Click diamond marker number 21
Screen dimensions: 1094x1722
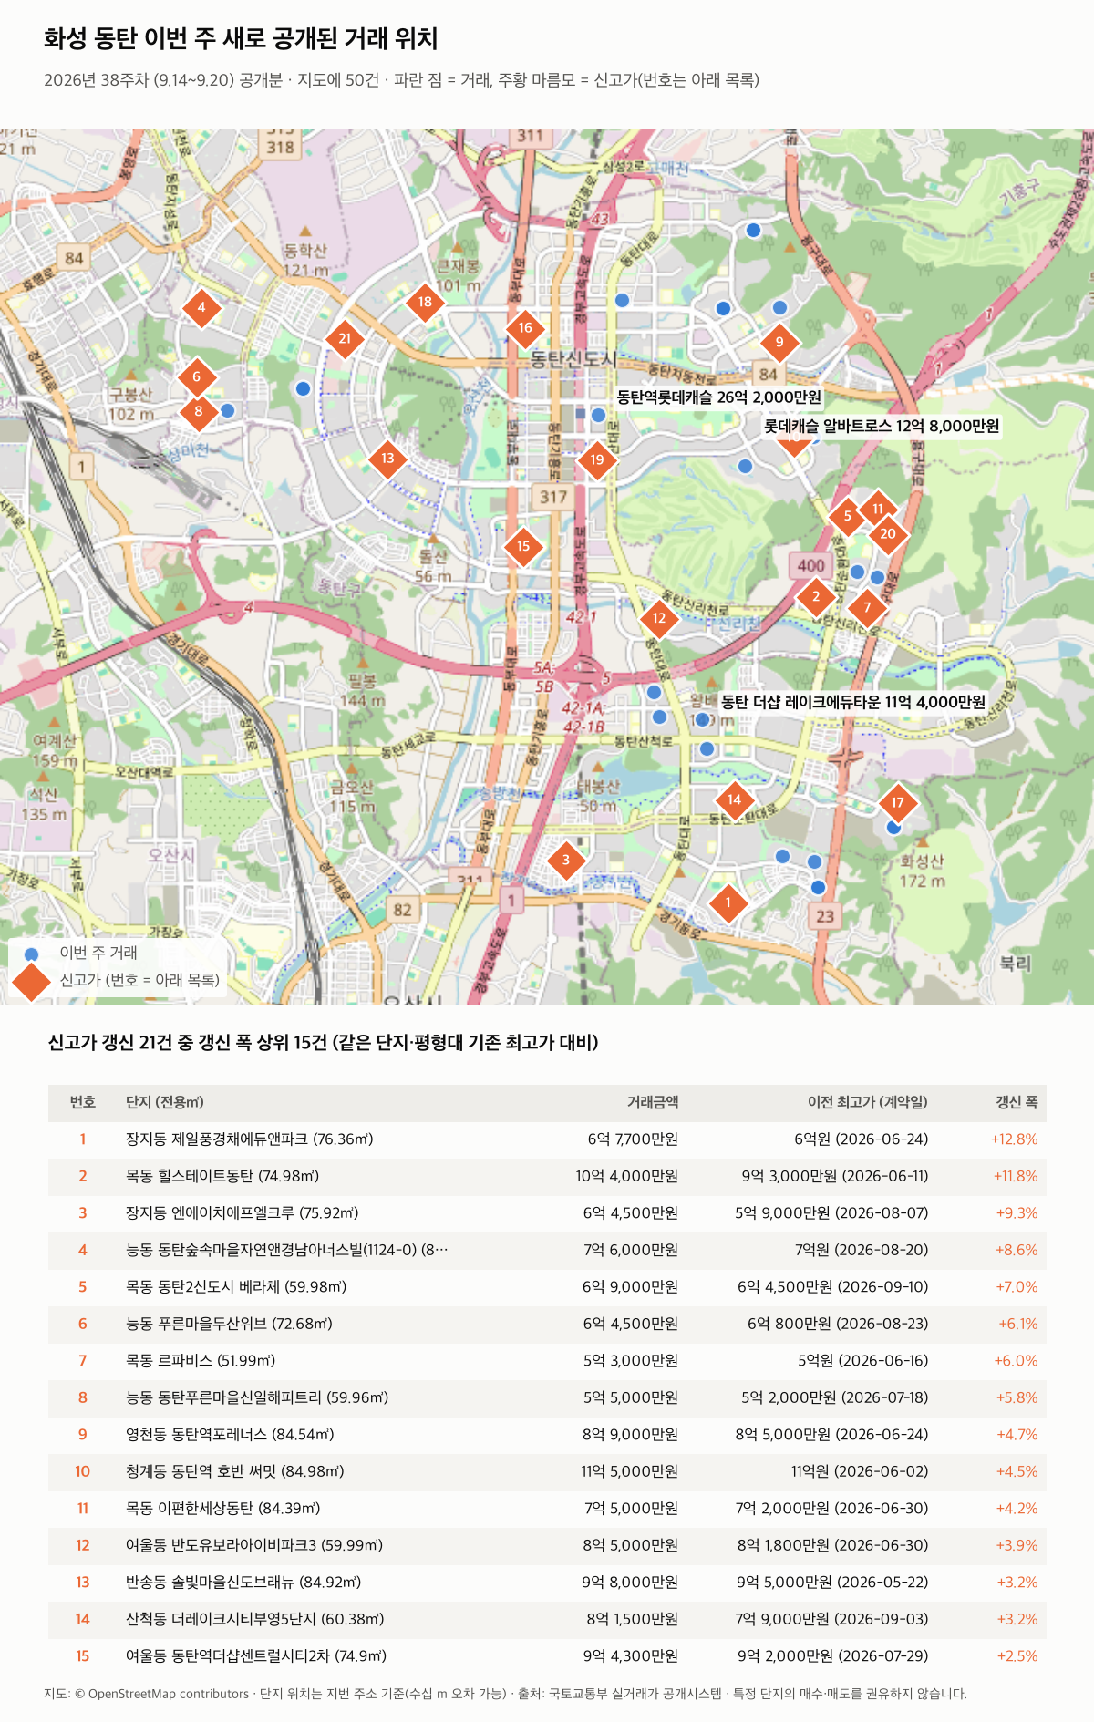coord(345,338)
